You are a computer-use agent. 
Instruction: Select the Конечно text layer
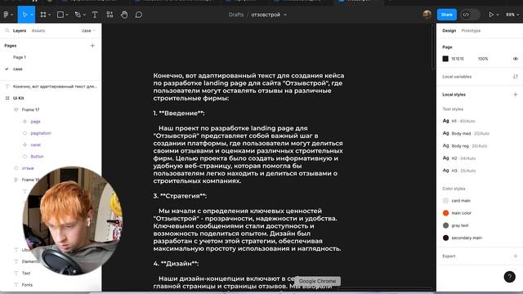point(51,87)
